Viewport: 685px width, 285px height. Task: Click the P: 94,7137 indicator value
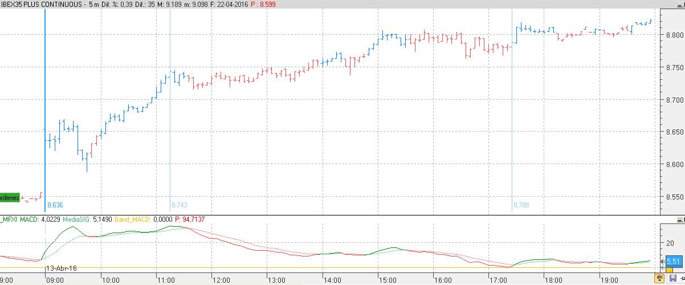190,219
